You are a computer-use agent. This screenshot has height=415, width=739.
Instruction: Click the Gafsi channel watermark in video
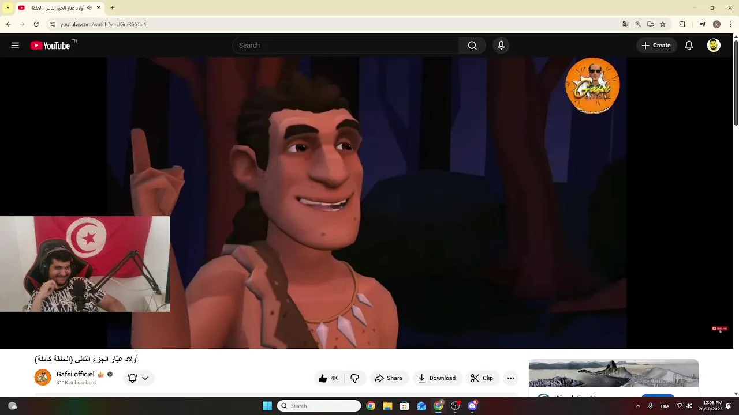tap(592, 86)
